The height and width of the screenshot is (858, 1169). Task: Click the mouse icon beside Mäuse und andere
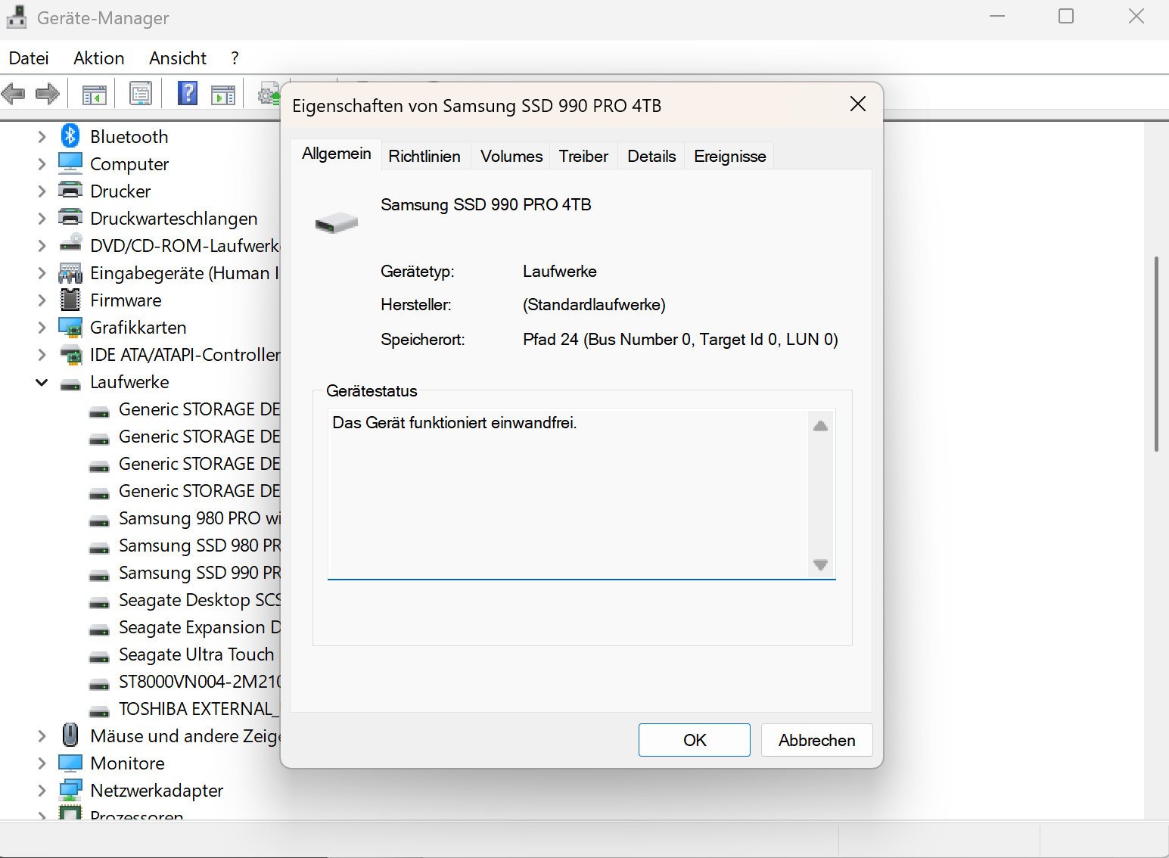pos(70,735)
